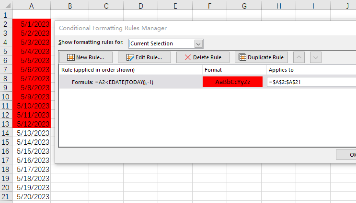Screen dimensions: 356x203
Task: Click cell containing 5/7/2023
Action: 32,78
